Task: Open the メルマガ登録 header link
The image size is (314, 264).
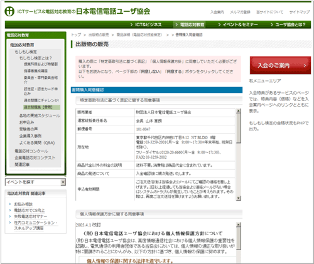Action: point(240,12)
